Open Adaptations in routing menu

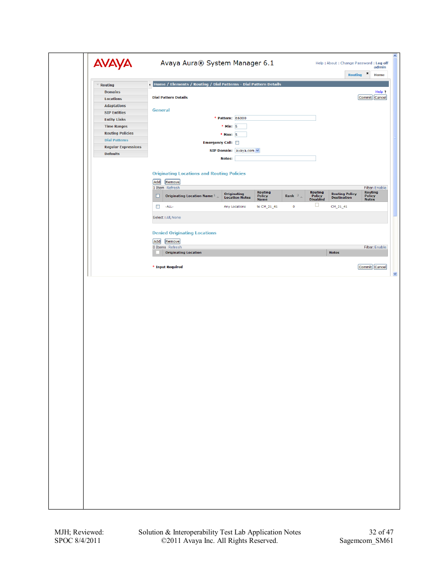click(x=115, y=106)
